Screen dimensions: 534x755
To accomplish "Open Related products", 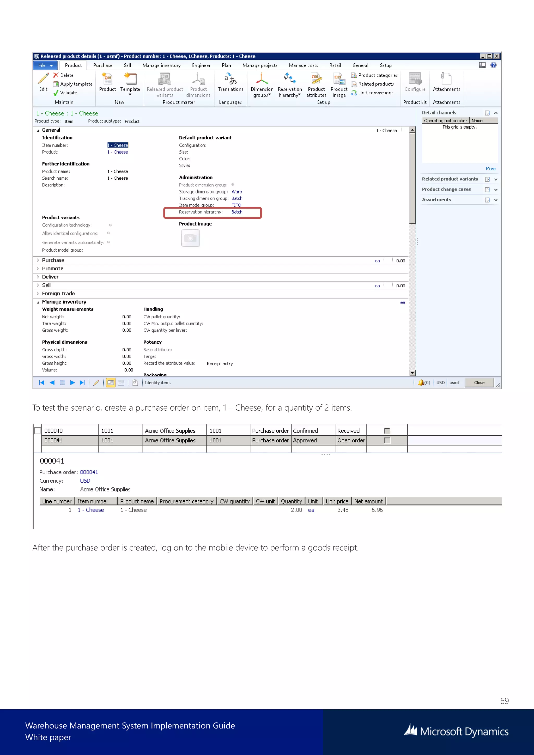I will [x=372, y=84].
